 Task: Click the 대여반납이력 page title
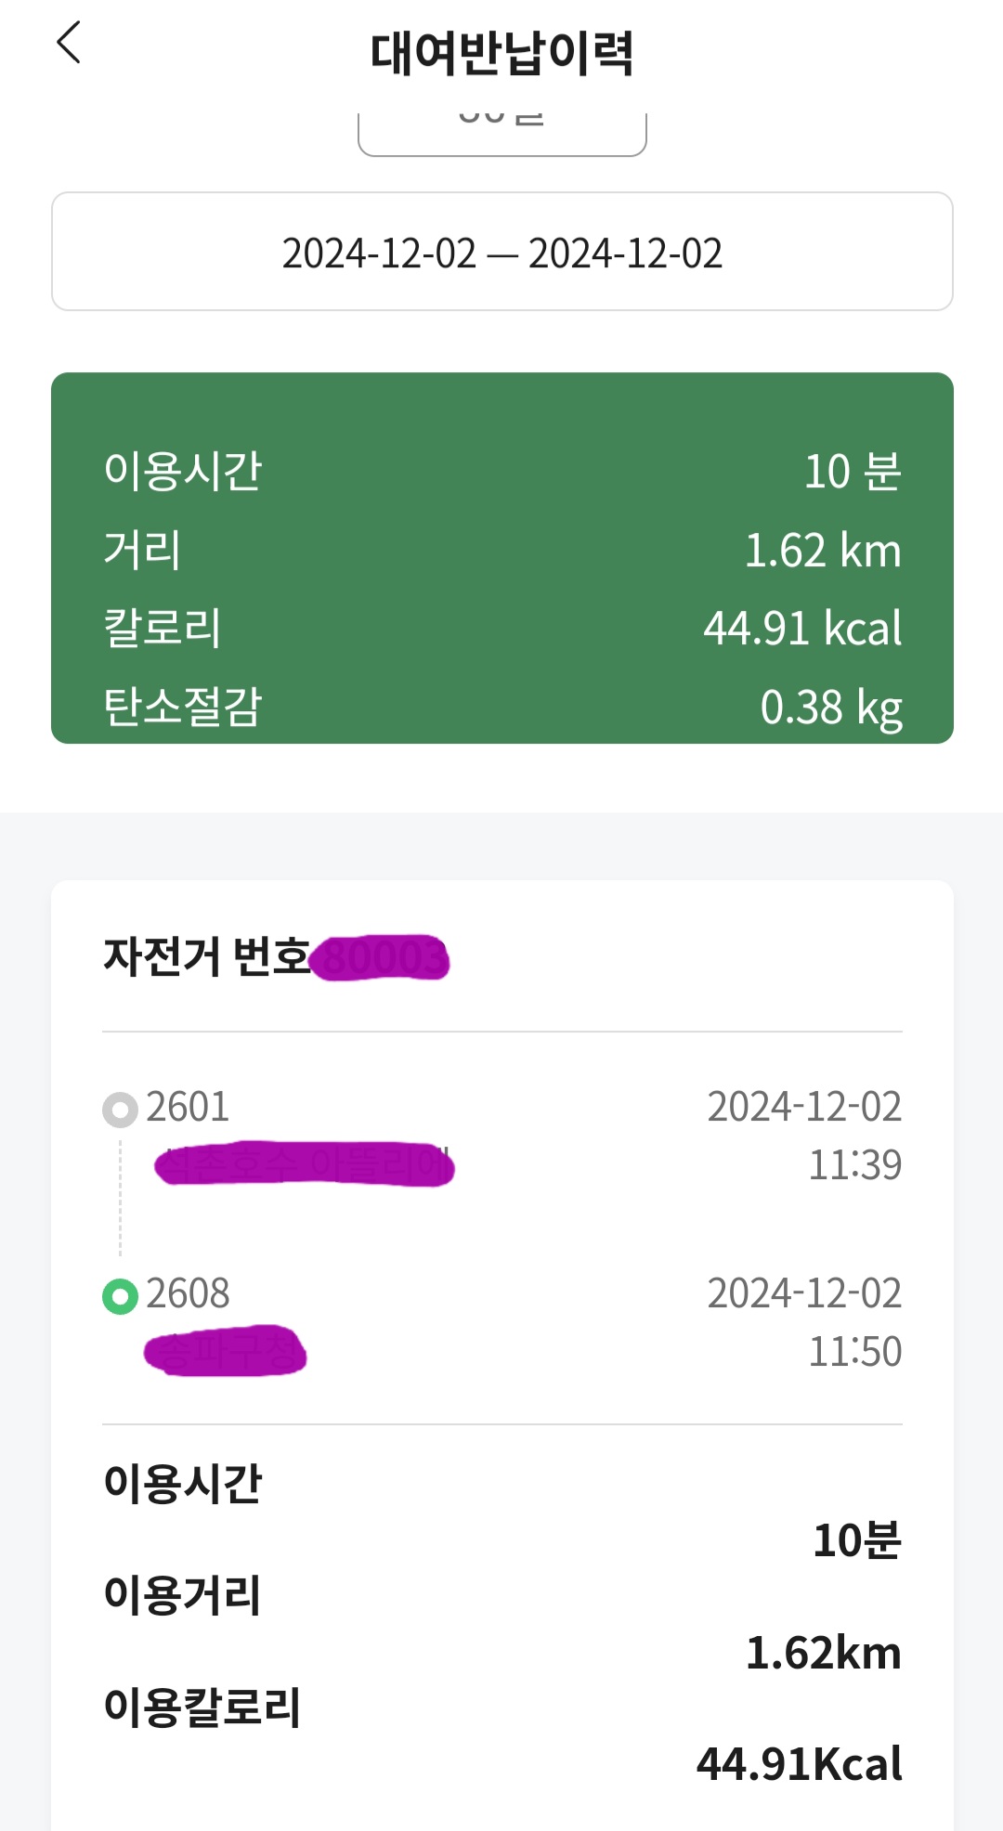(x=501, y=53)
